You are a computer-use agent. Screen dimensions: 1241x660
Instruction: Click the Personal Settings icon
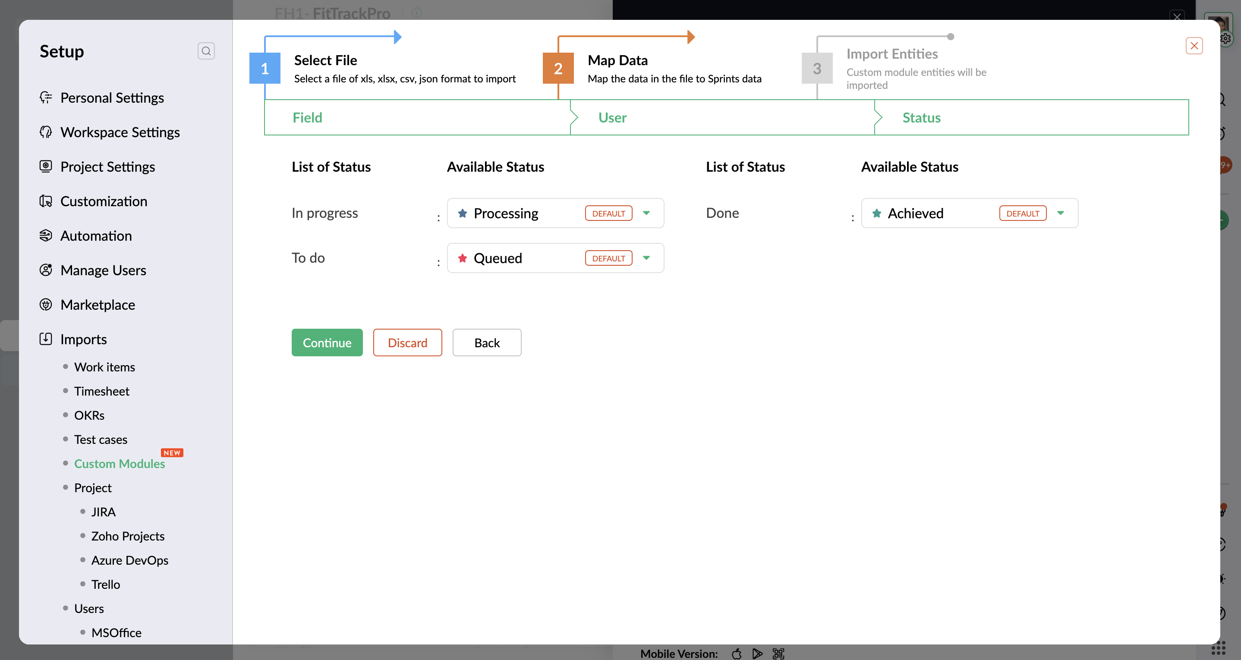(x=46, y=98)
